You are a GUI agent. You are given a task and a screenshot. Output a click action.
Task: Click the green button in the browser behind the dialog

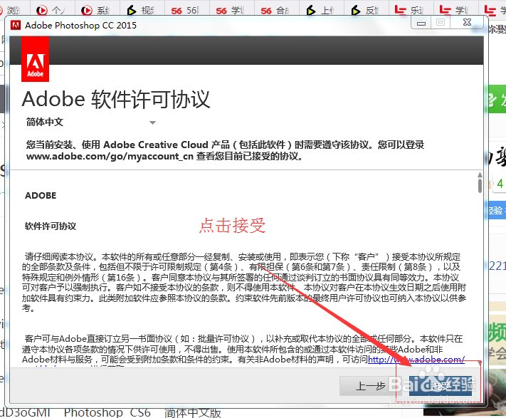click(497, 100)
